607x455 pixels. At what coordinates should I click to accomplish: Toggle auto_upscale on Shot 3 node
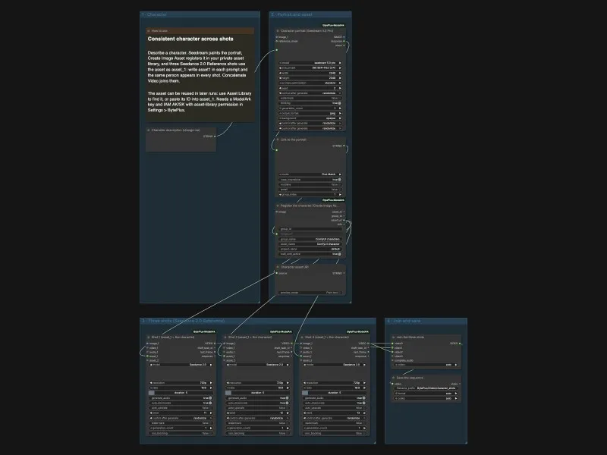334,408
